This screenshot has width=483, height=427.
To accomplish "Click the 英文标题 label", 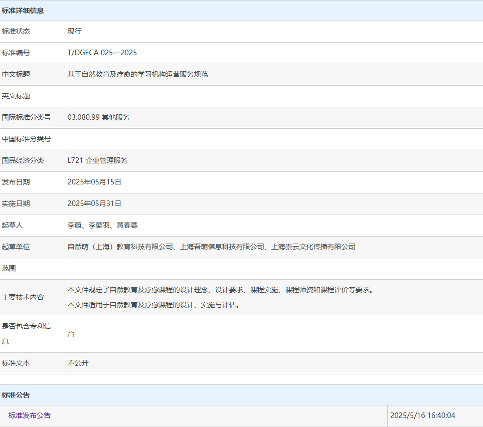I will pyautogui.click(x=16, y=96).
